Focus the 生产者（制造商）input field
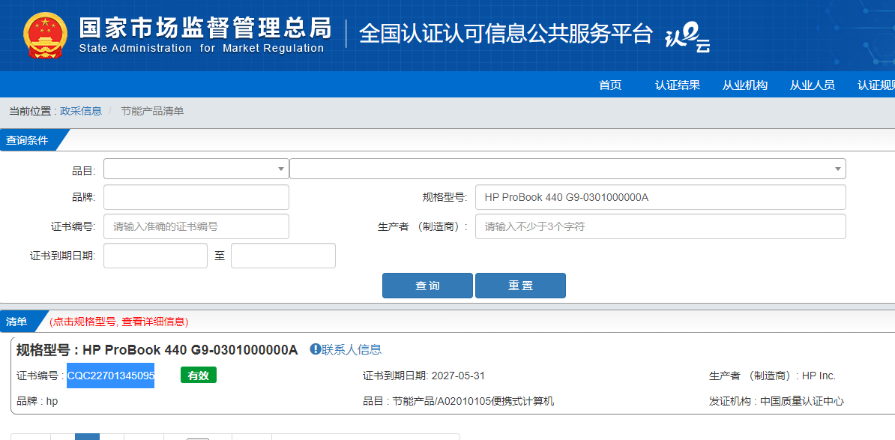Screen dimensions: 895x440 (x=660, y=226)
